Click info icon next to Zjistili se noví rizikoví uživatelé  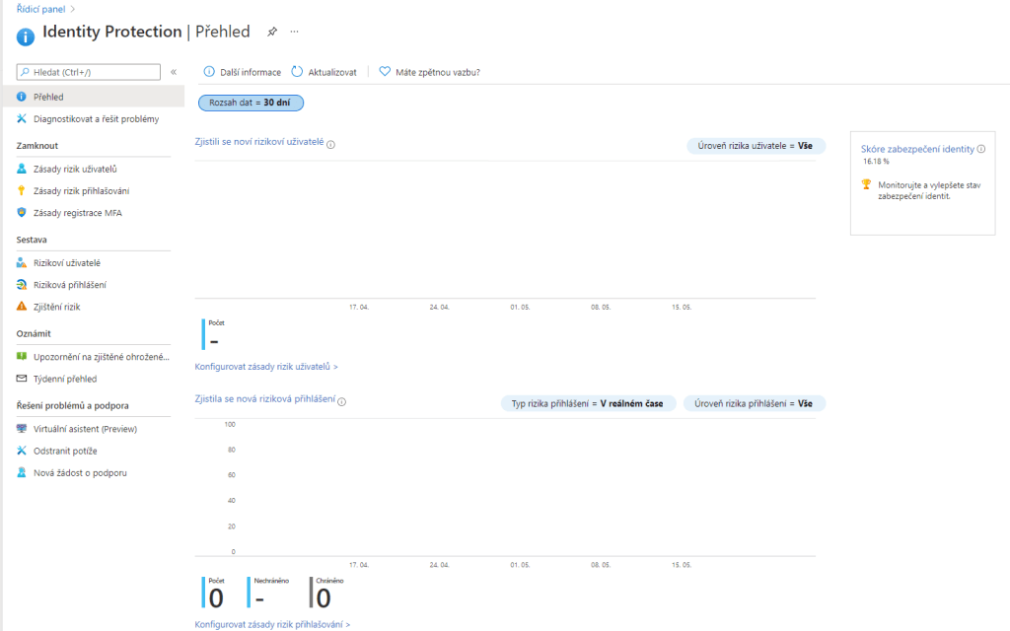pyautogui.click(x=330, y=143)
